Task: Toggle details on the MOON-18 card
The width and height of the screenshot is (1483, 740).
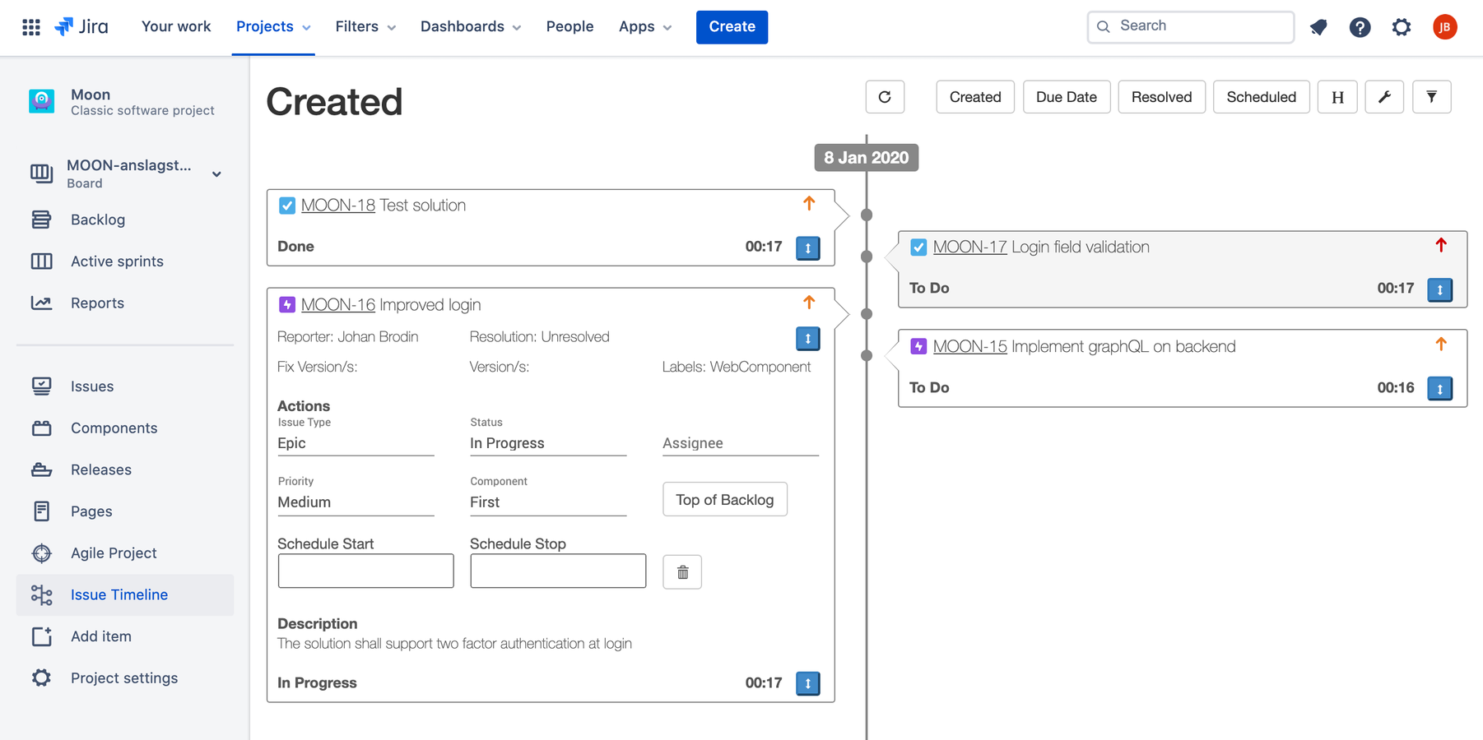Action: (808, 247)
